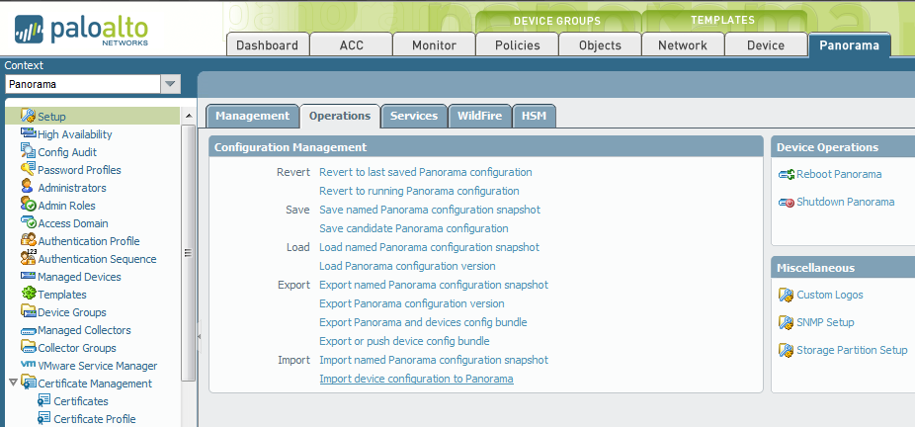Image resolution: width=915 pixels, height=427 pixels.
Task: Collapse the Certificate Management tree node
Action: (14, 383)
